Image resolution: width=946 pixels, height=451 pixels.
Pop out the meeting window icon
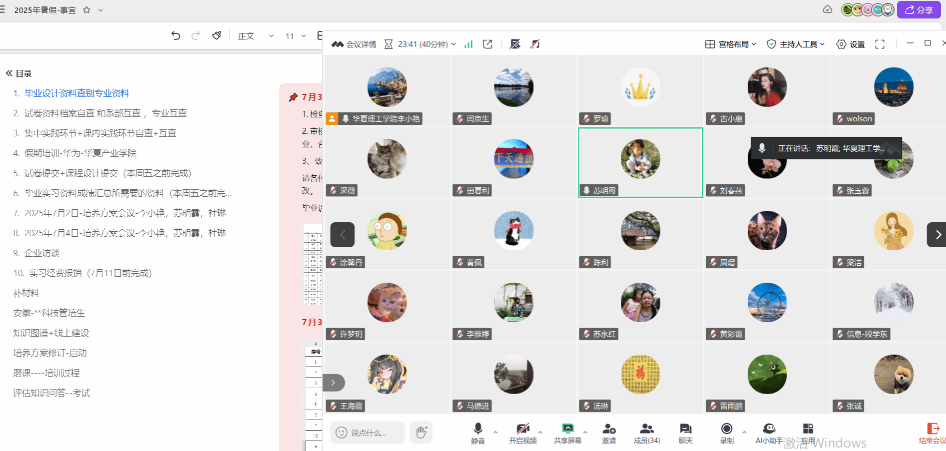(x=487, y=44)
